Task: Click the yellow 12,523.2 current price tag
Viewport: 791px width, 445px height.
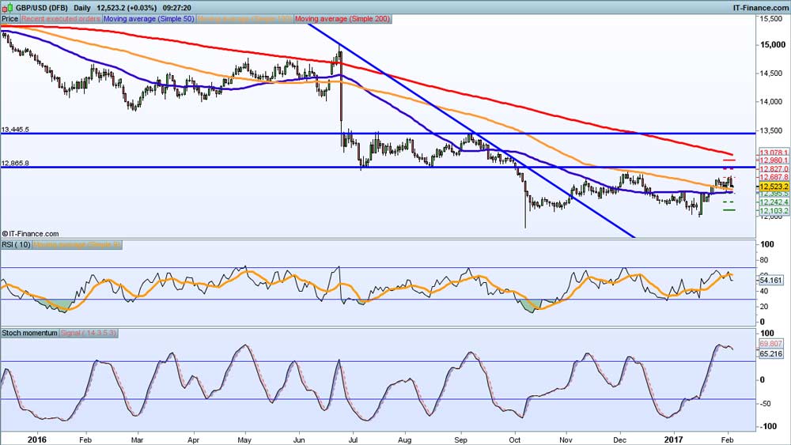Action: 774,187
